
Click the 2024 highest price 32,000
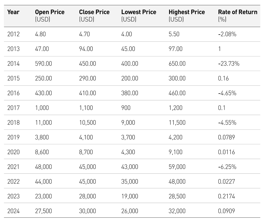[x=177, y=211]
